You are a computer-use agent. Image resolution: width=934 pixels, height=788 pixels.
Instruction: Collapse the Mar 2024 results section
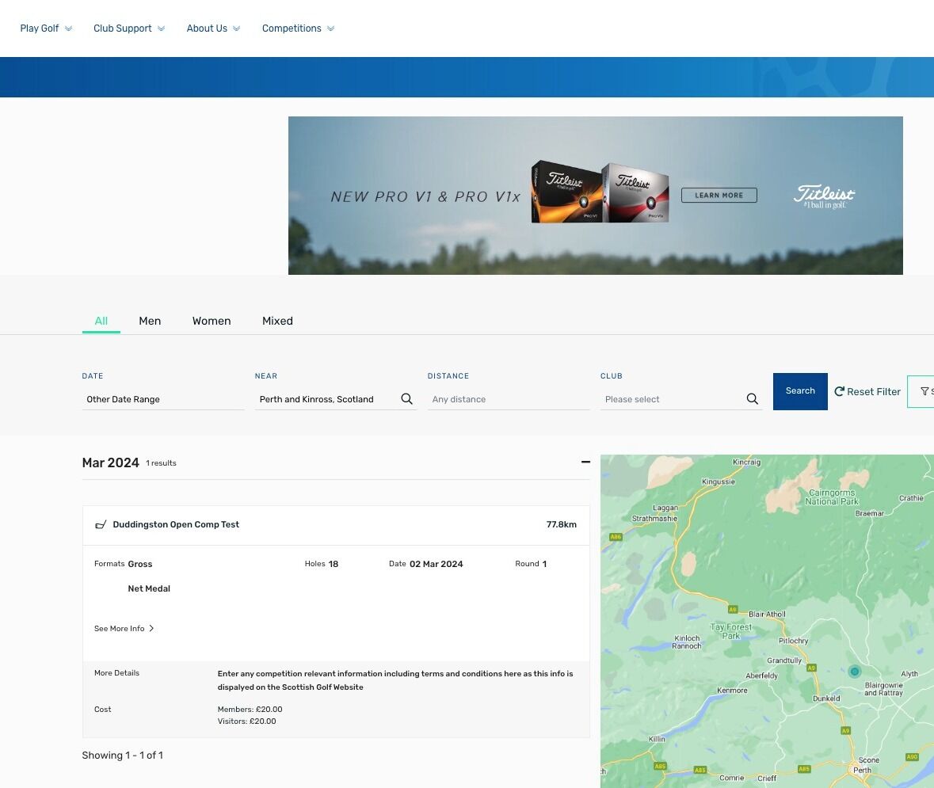coord(585,462)
